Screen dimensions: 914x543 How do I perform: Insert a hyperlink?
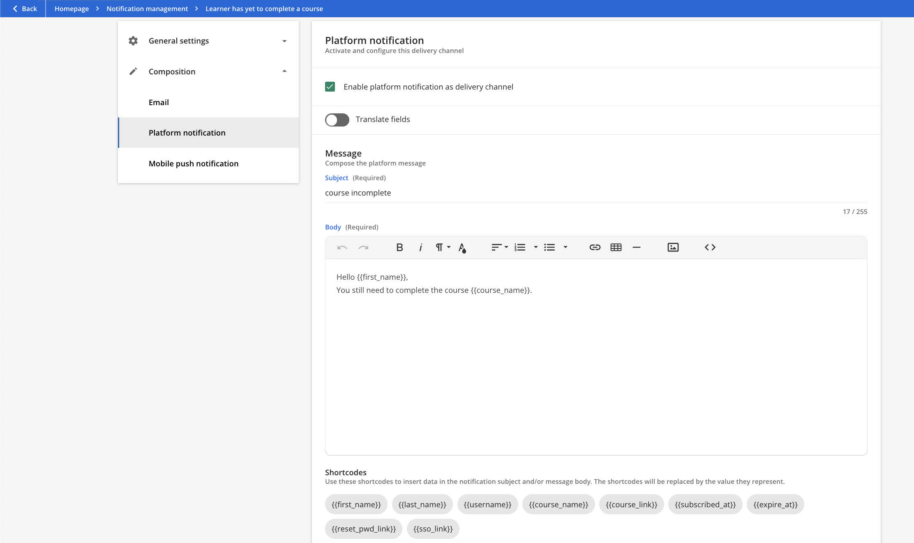tap(595, 247)
